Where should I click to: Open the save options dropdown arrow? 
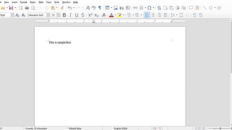coord(15,8)
